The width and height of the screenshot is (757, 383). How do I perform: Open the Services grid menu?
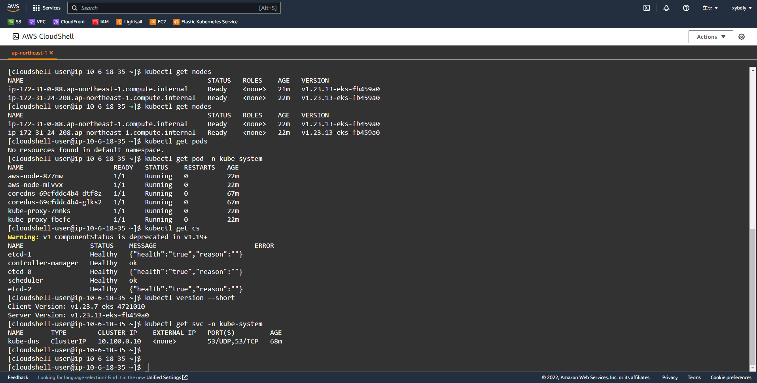click(x=47, y=8)
